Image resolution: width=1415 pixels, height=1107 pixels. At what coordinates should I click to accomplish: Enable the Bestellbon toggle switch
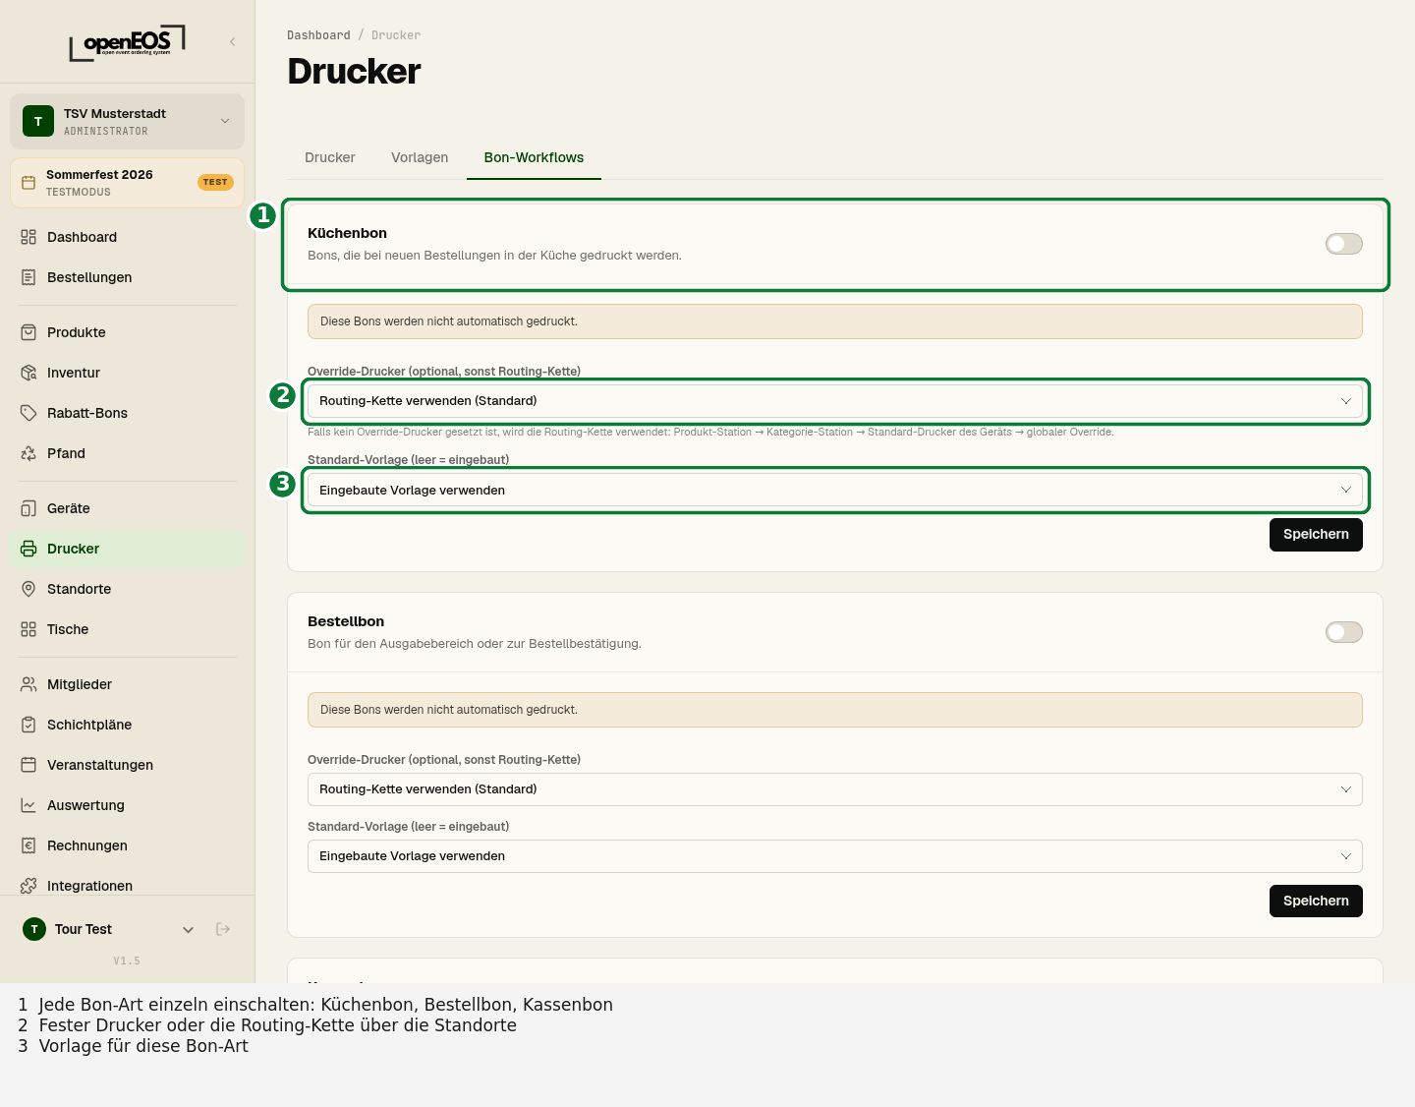click(x=1343, y=632)
